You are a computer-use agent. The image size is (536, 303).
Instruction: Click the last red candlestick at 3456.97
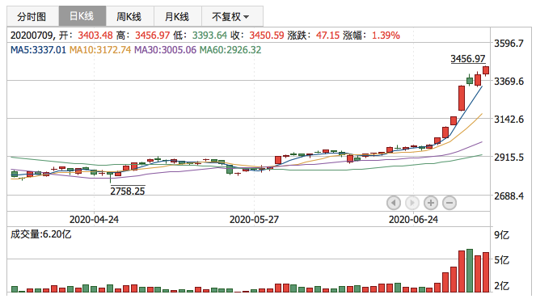(x=486, y=70)
